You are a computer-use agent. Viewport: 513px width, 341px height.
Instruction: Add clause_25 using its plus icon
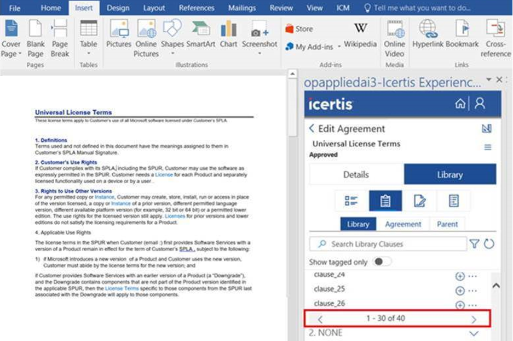[460, 291]
